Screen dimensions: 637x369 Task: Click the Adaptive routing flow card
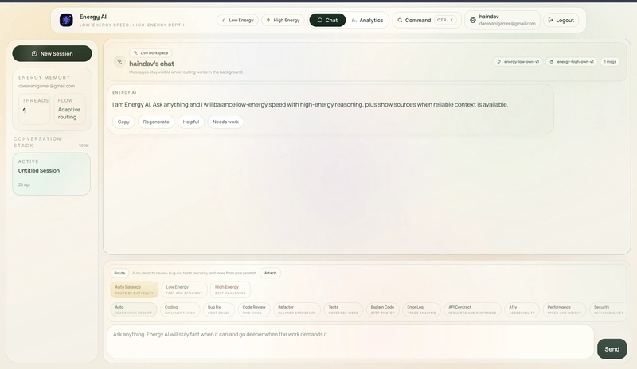point(69,109)
